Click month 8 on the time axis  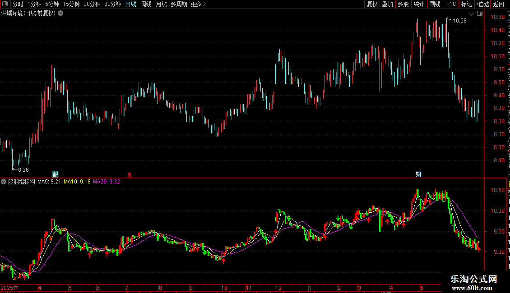160,288
